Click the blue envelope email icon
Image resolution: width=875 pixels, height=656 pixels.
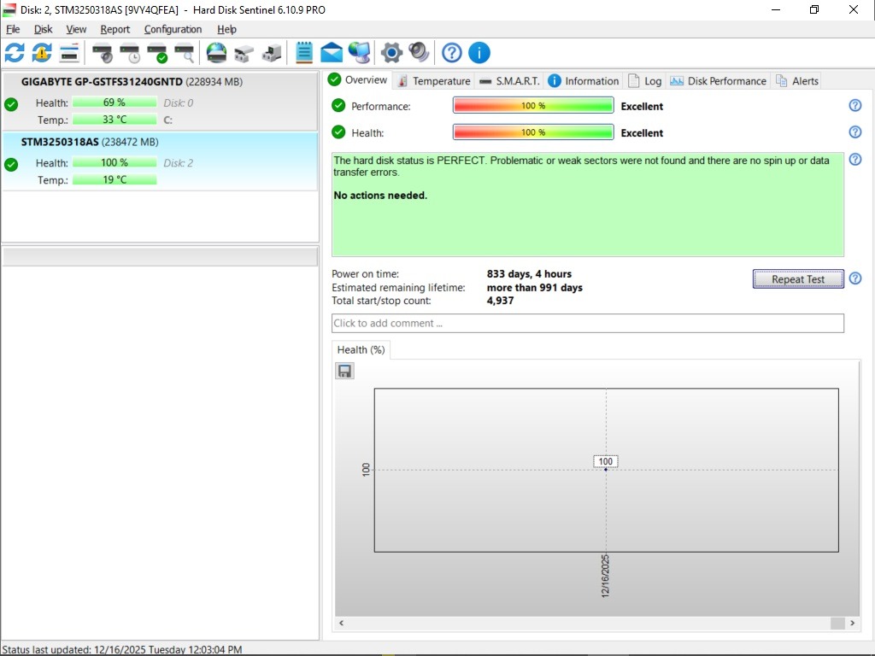332,53
